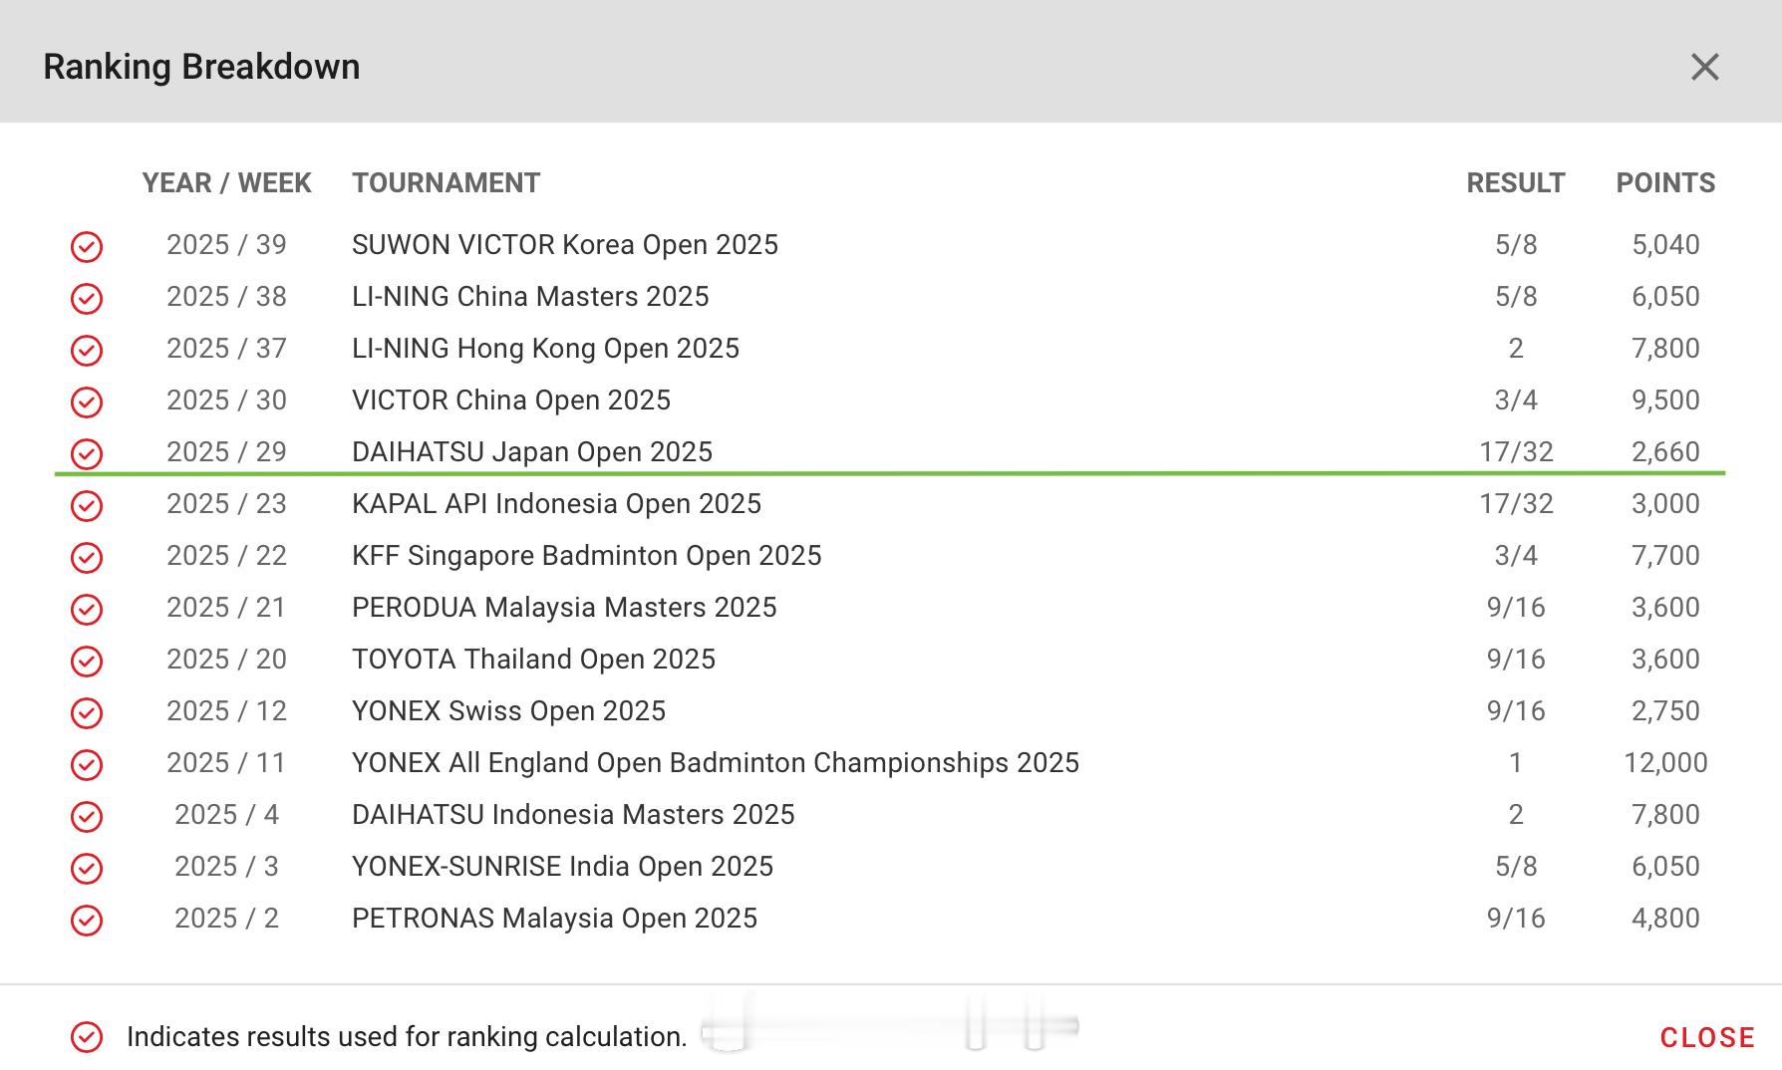
Task: Select 'KFF Singapore Badminton Open 2025' tournament name
Action: 587,556
